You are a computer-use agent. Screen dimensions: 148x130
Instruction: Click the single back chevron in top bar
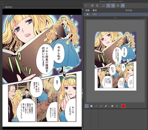(6, 4)
